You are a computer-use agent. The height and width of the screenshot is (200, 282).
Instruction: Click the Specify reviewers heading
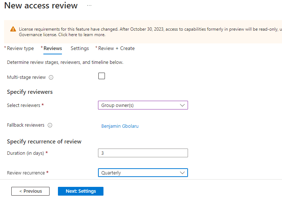(30, 92)
